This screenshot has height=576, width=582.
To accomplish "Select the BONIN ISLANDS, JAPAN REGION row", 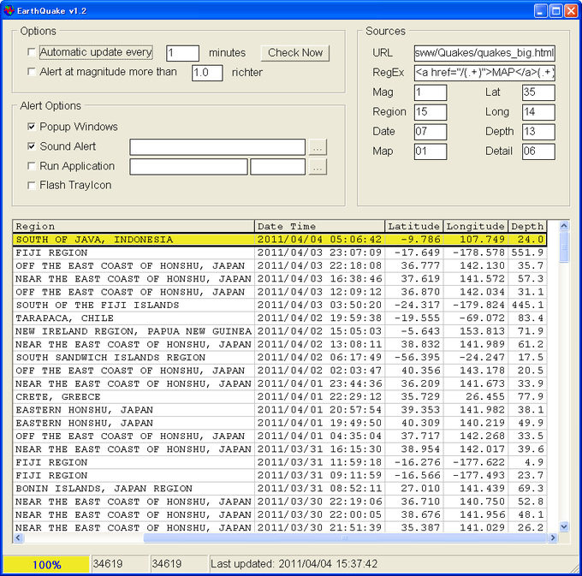I will tap(280, 489).
